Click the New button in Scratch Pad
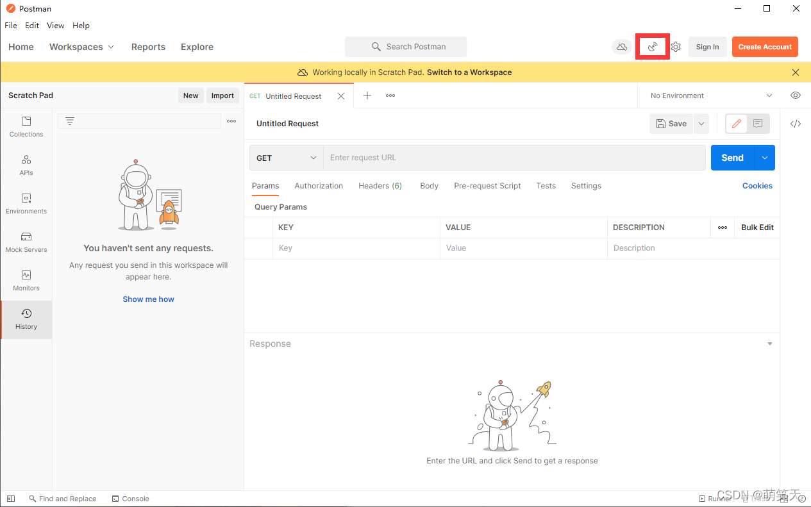The width and height of the screenshot is (811, 507). (x=191, y=96)
